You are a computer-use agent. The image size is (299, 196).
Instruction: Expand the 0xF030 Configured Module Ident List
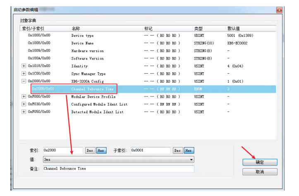[x=24, y=104]
